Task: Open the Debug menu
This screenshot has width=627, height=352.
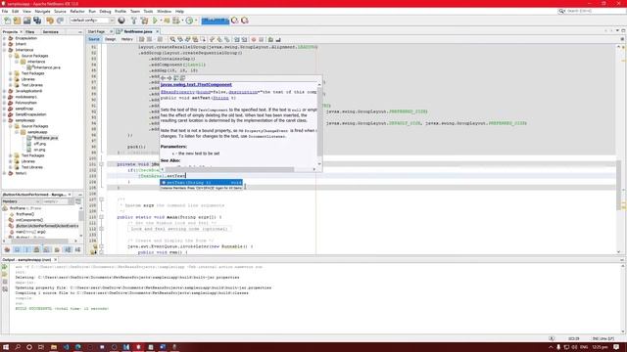Action: pyautogui.click(x=105, y=11)
